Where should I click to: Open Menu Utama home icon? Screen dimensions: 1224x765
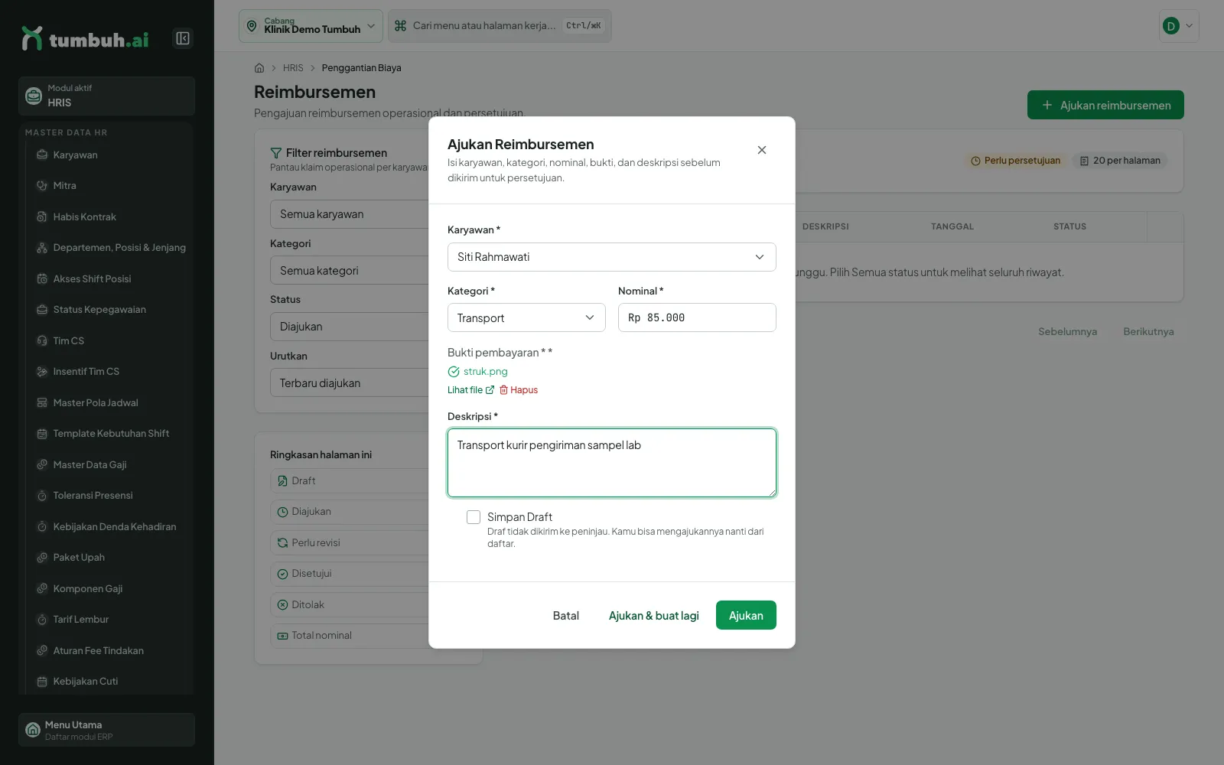(33, 730)
